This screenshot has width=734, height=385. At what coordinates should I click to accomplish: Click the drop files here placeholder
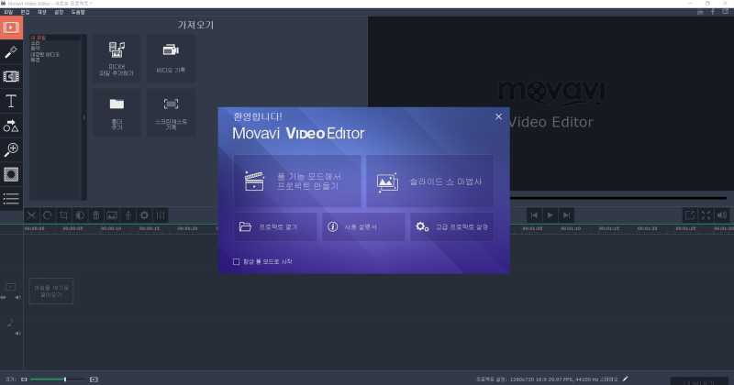[51, 291]
